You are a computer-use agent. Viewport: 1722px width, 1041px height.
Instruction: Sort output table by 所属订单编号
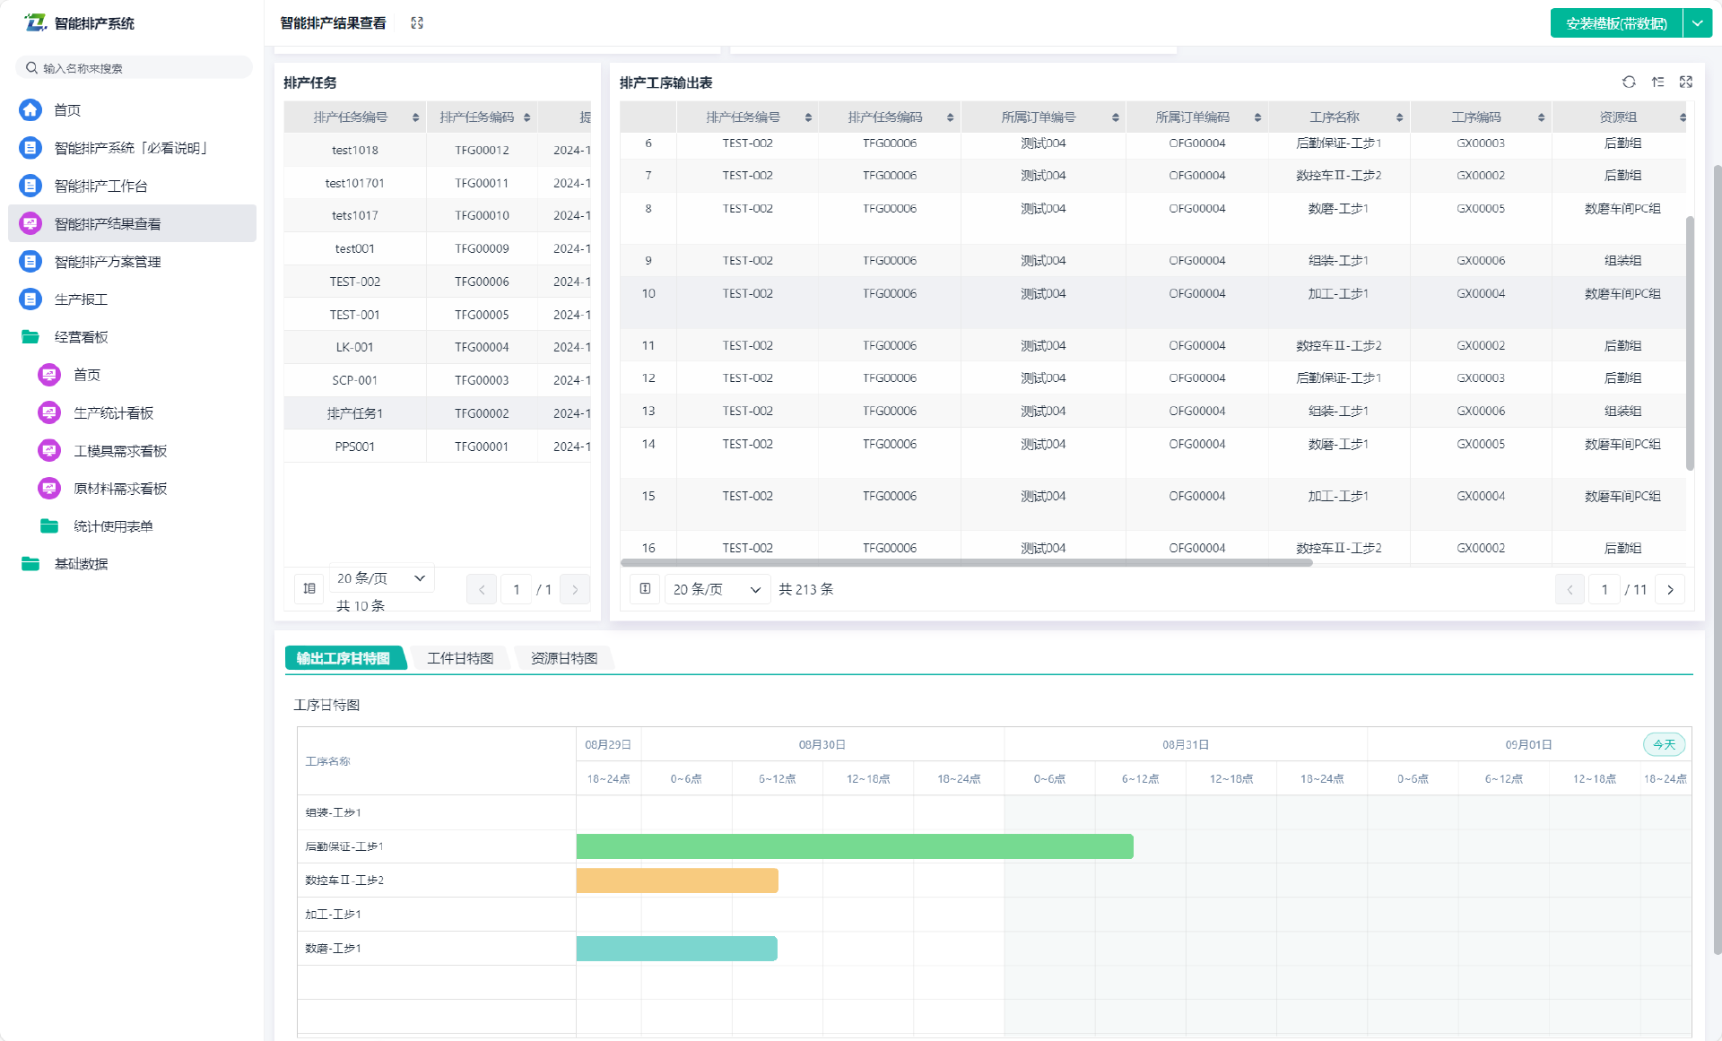tap(1115, 117)
